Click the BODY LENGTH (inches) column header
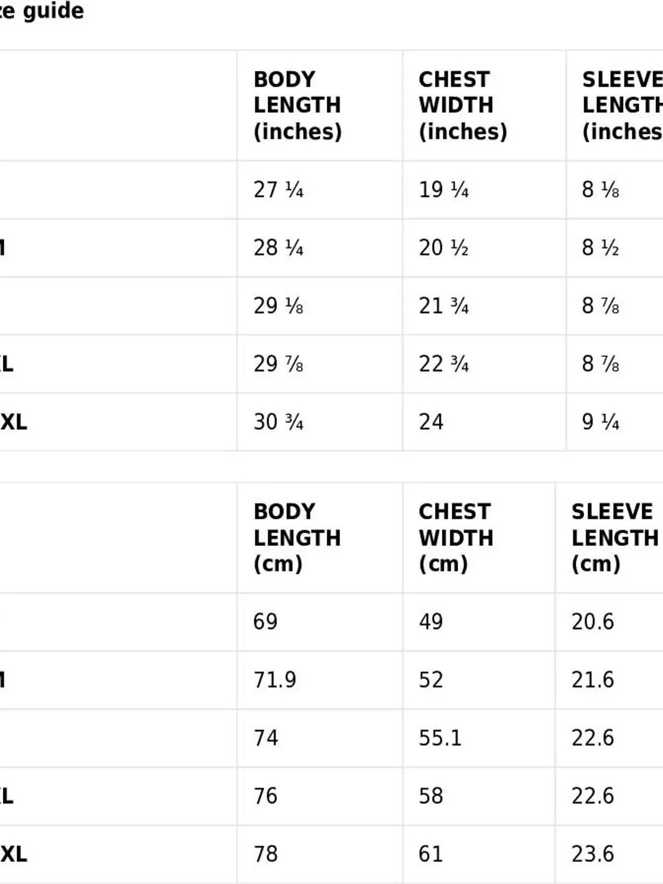 point(298,106)
